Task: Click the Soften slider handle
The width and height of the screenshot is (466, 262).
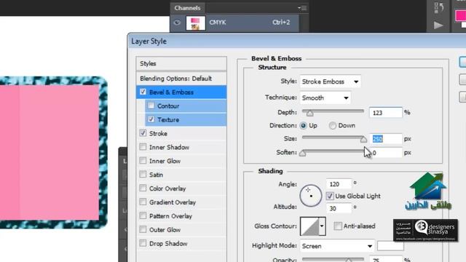Action: coord(302,153)
